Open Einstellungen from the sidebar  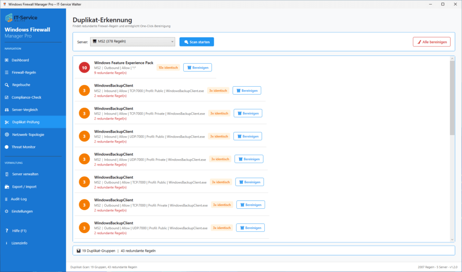(x=27, y=211)
